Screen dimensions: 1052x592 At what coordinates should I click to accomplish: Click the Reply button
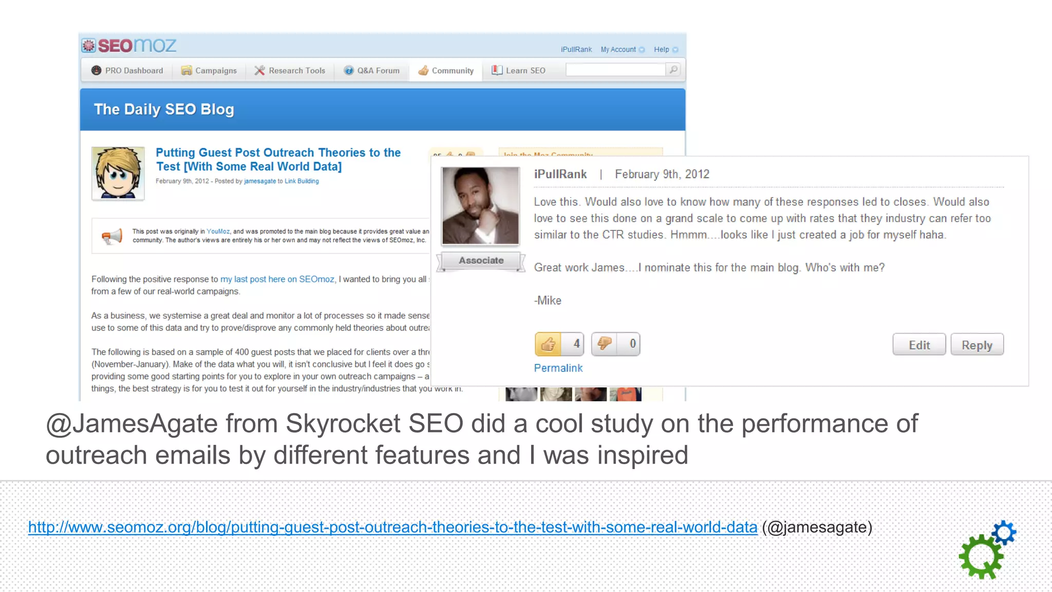[976, 345]
